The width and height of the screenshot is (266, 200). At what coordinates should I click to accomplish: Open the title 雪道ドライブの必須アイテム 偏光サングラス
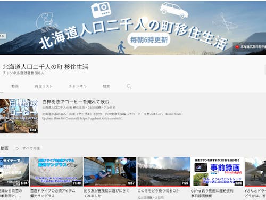[x=53, y=193]
